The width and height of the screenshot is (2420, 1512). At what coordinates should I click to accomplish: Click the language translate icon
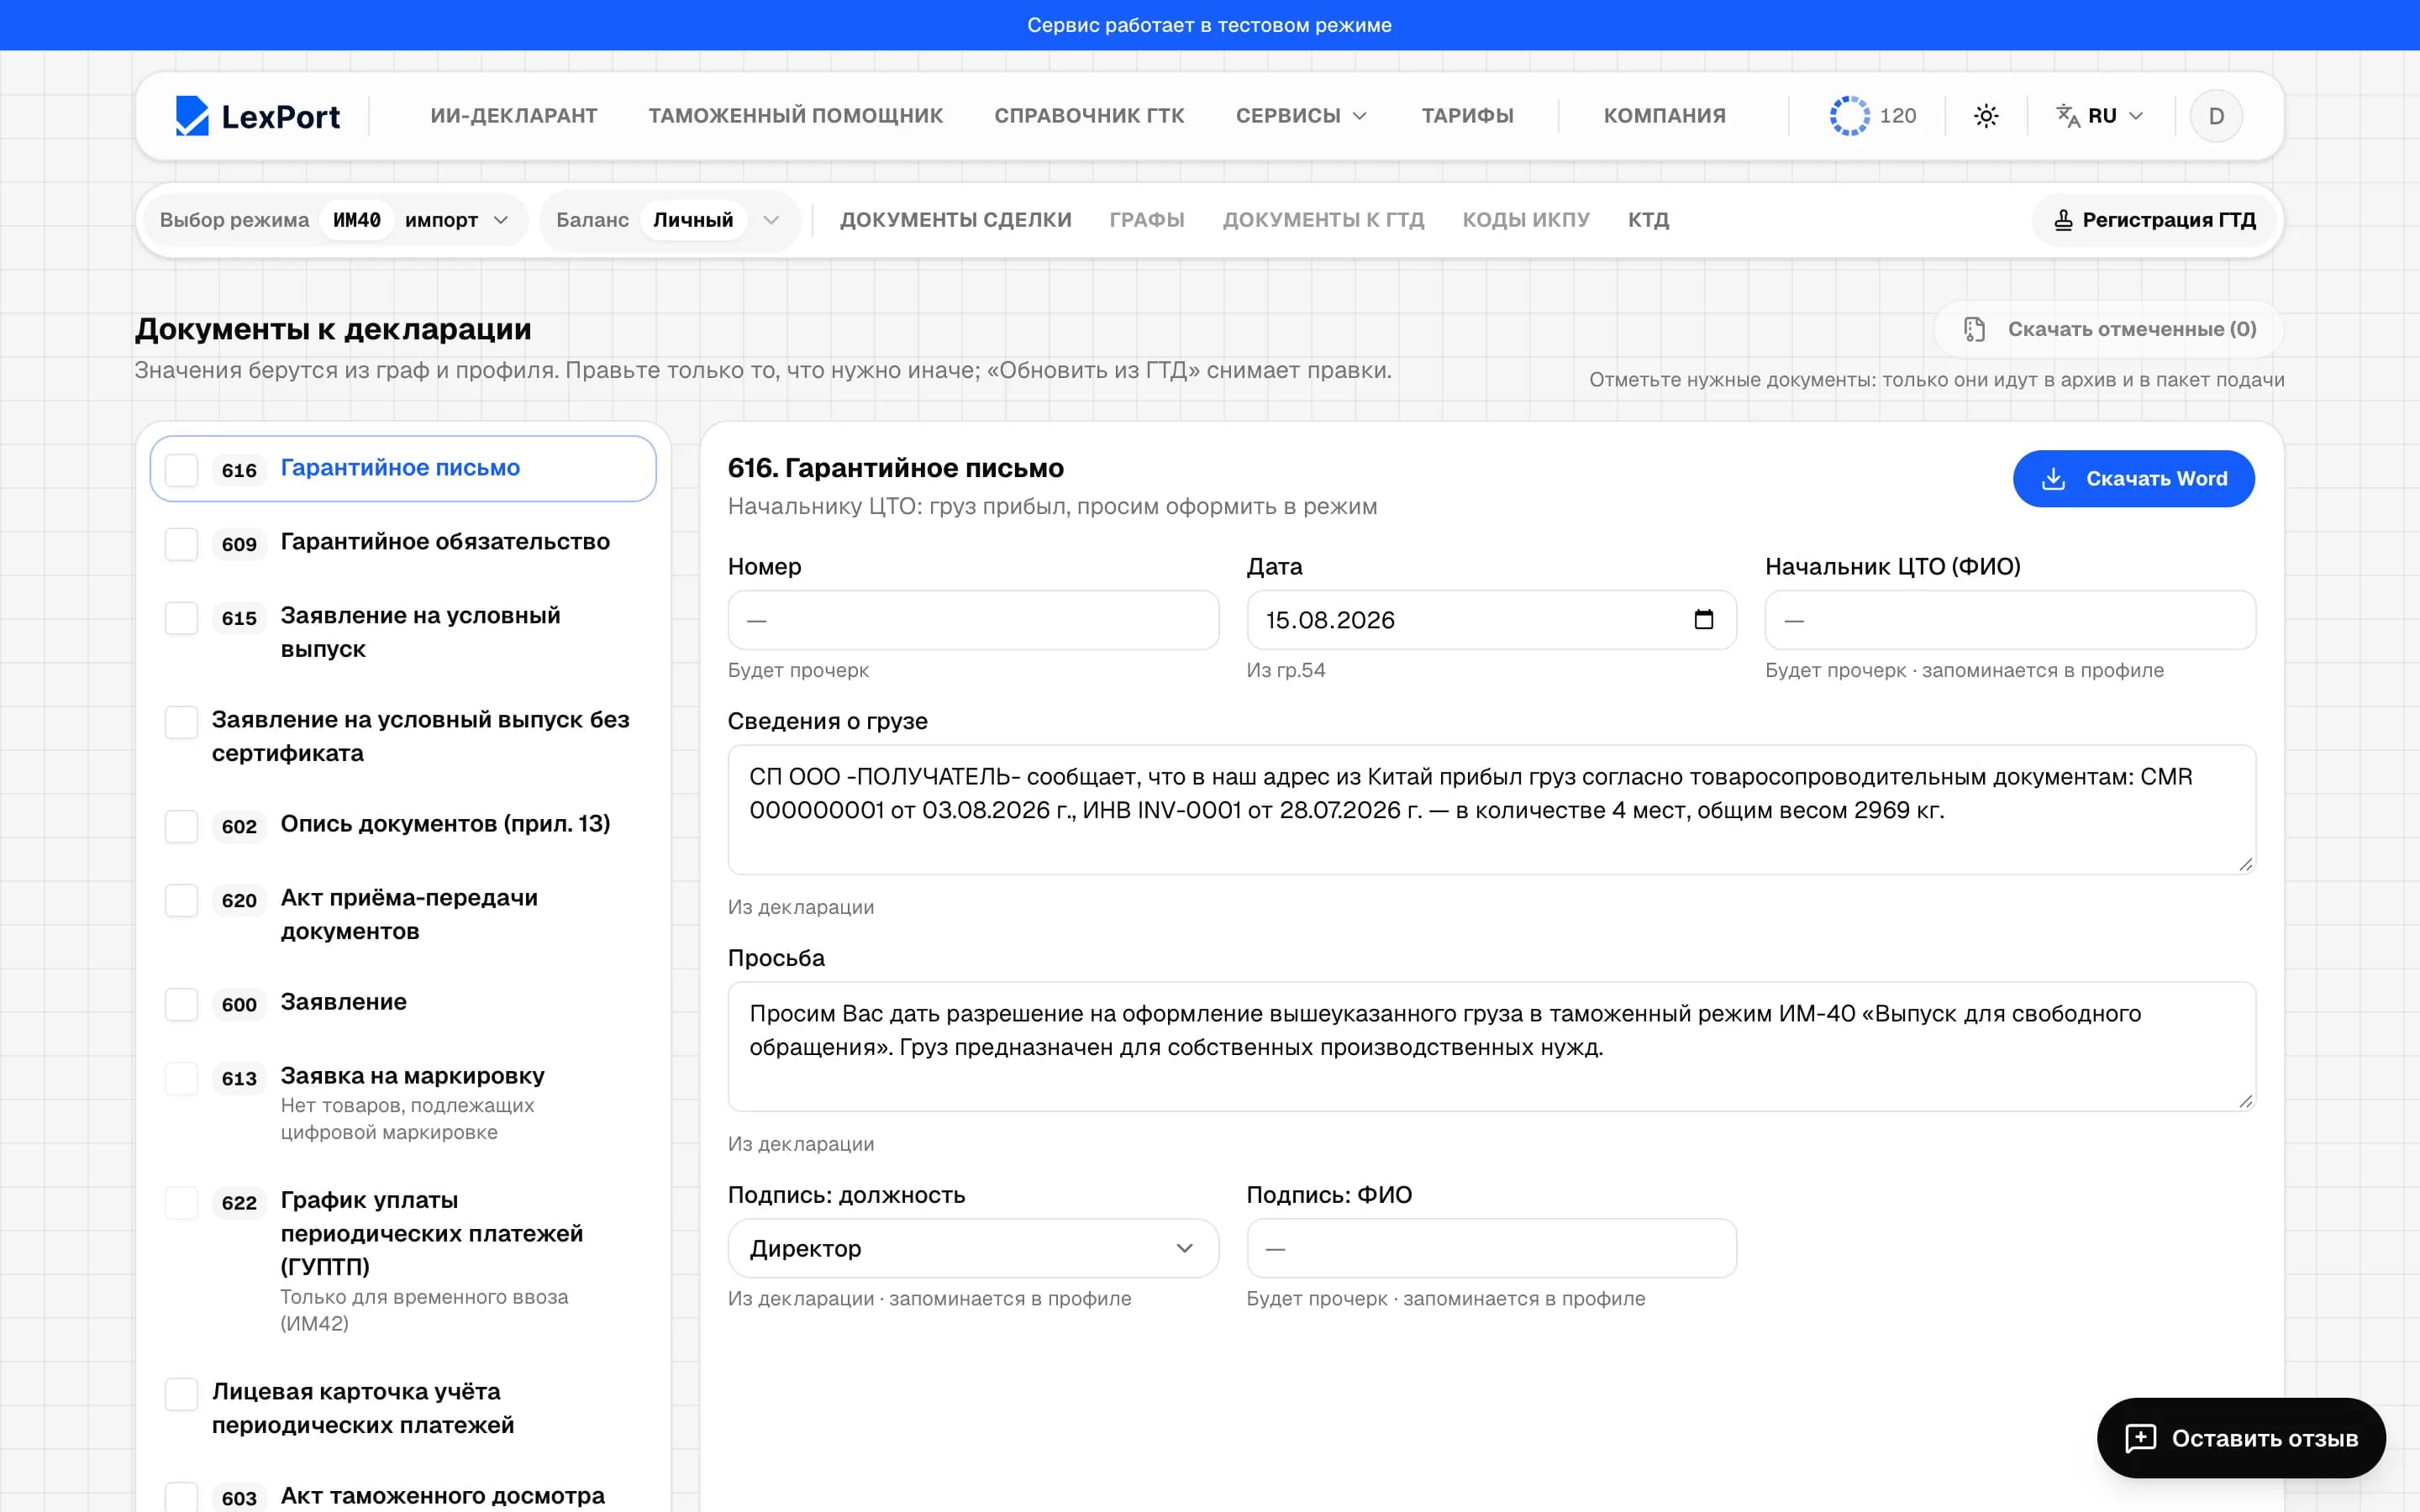2068,116
